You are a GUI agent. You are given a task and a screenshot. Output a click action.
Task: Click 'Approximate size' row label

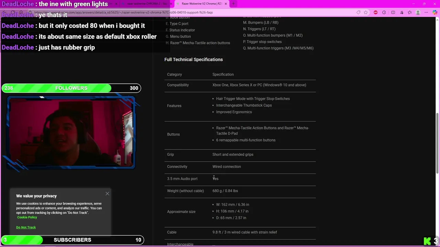(181, 212)
